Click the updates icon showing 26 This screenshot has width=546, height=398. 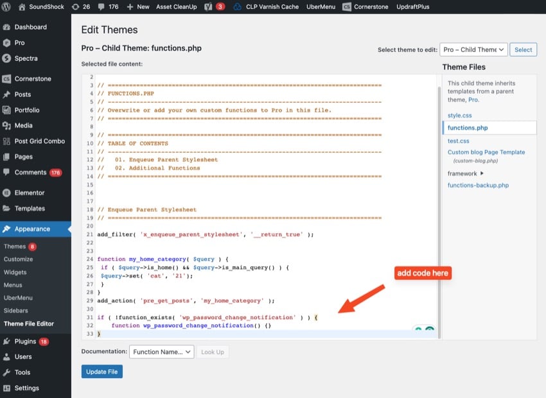click(x=76, y=6)
